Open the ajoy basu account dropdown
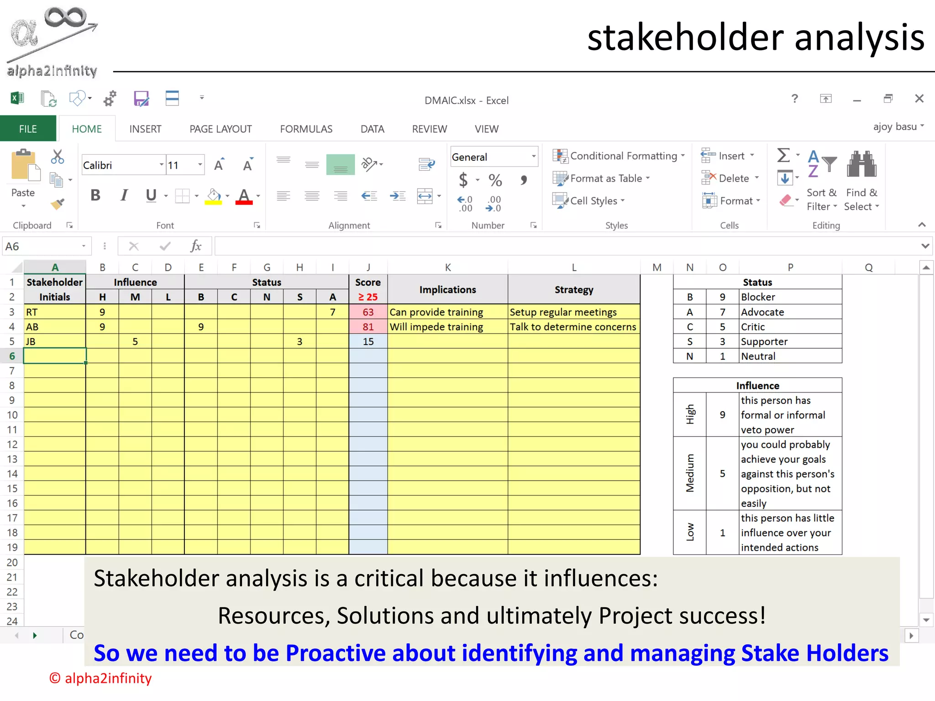 898,126
